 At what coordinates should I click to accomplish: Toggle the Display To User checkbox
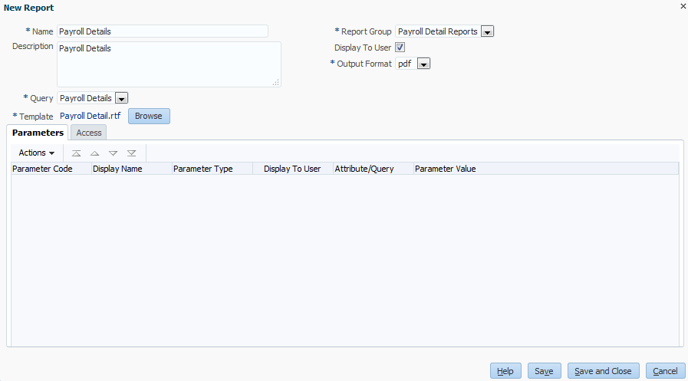(x=400, y=48)
